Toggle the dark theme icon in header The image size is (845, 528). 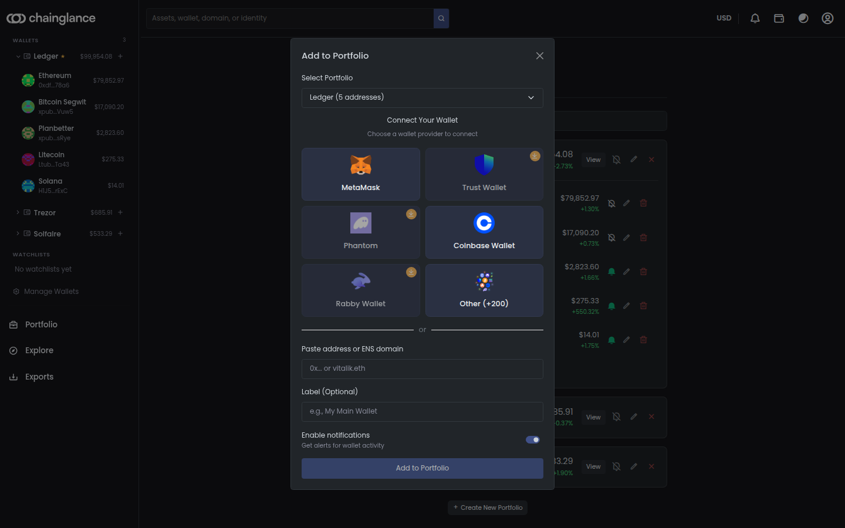(803, 18)
